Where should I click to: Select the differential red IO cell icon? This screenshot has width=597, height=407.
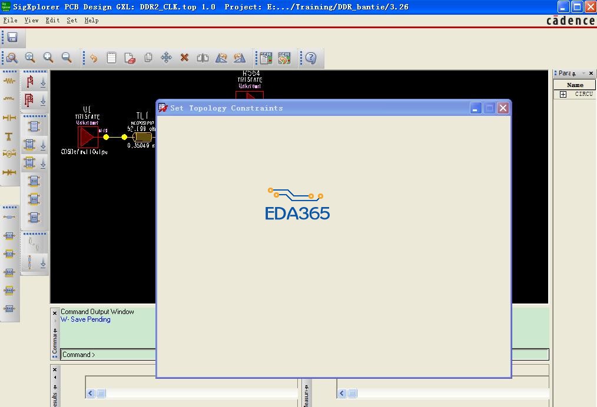click(x=29, y=100)
